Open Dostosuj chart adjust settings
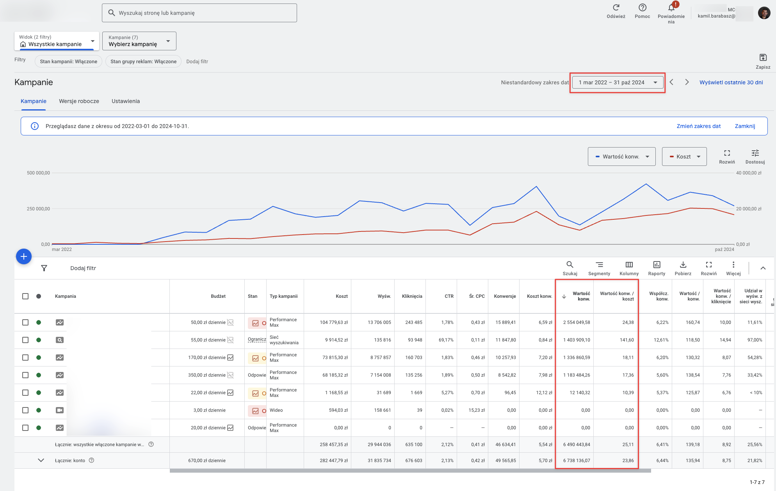 [x=755, y=153]
